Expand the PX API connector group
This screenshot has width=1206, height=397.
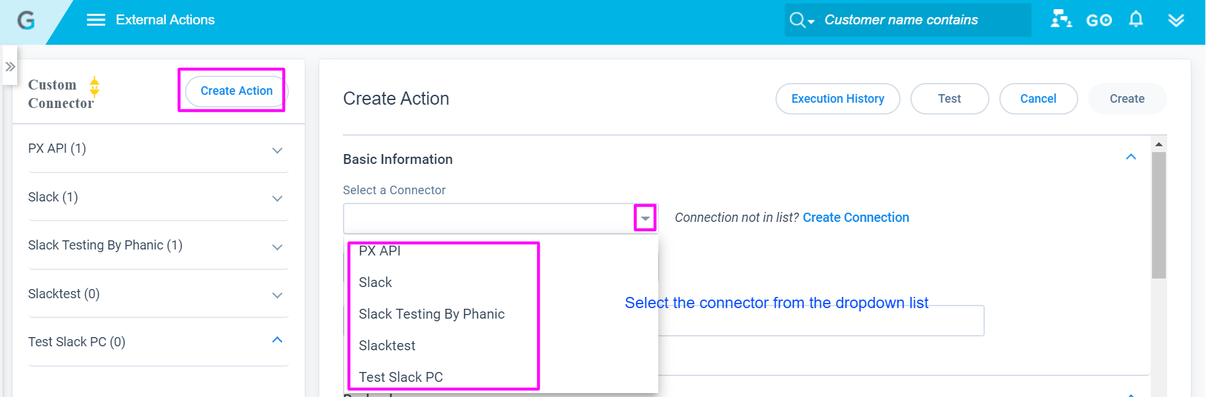[277, 151]
